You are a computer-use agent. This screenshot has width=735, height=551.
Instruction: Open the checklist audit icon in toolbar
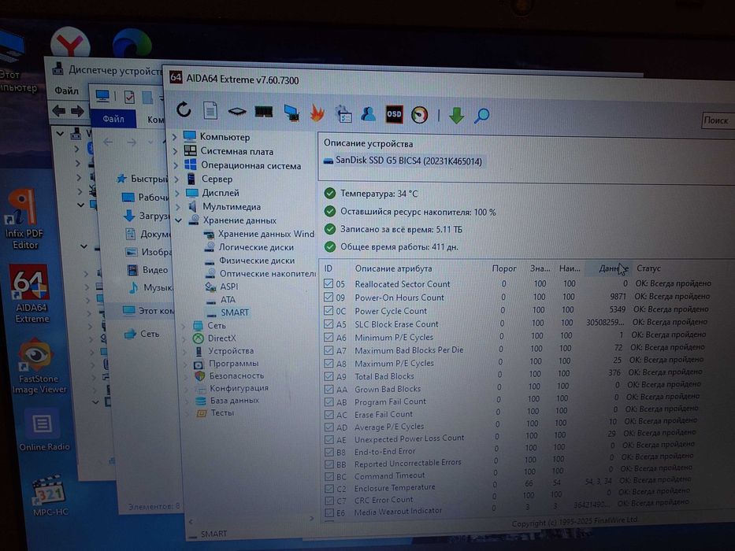tap(343, 114)
